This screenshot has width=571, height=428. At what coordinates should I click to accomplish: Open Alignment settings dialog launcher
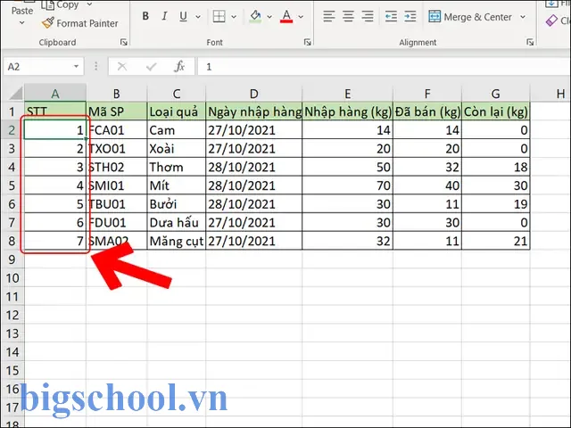[x=530, y=43]
